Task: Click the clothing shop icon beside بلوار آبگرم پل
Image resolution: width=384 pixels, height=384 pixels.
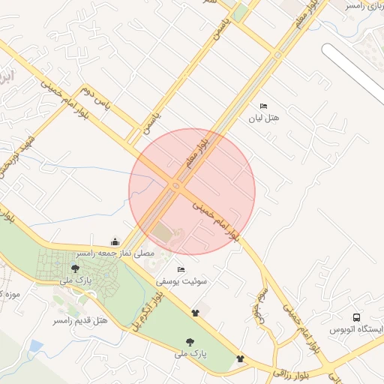Action: coord(195,313)
